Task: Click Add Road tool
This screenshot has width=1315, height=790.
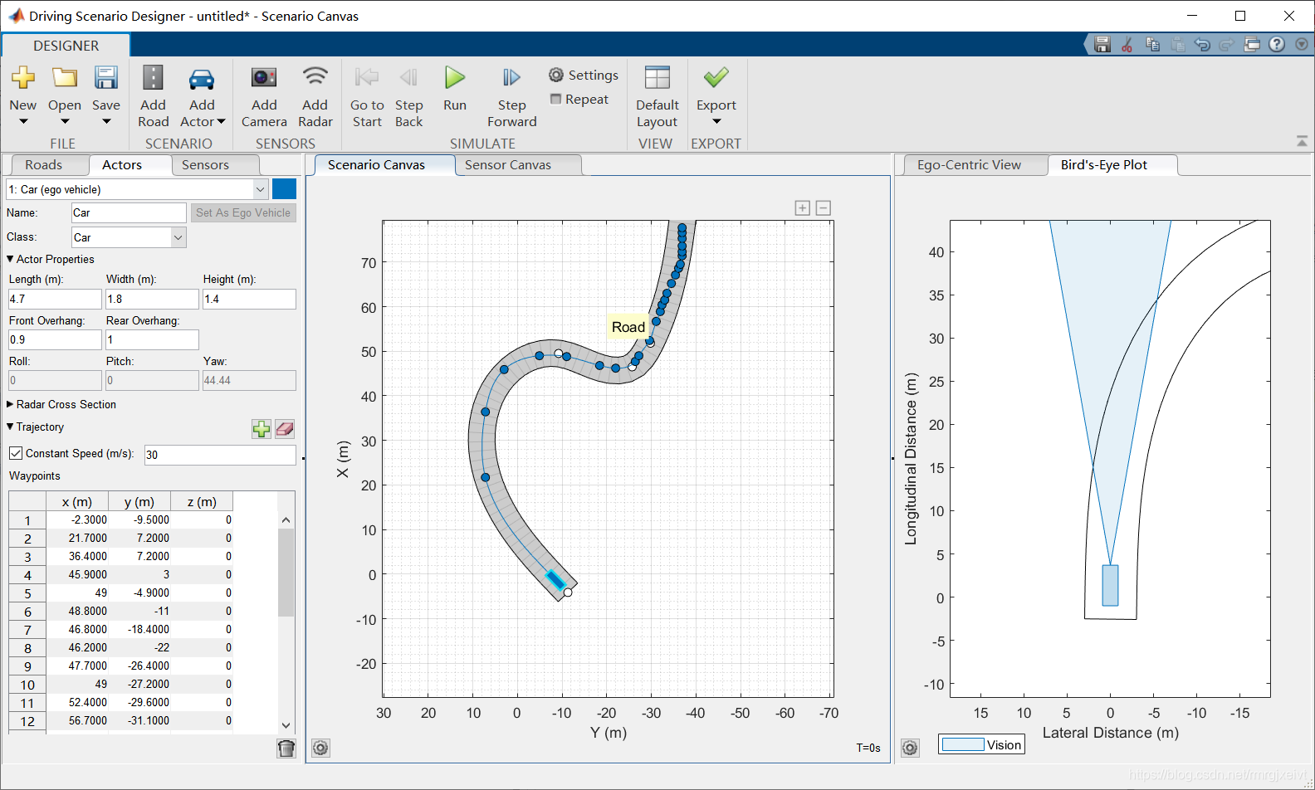Action: pyautogui.click(x=153, y=96)
